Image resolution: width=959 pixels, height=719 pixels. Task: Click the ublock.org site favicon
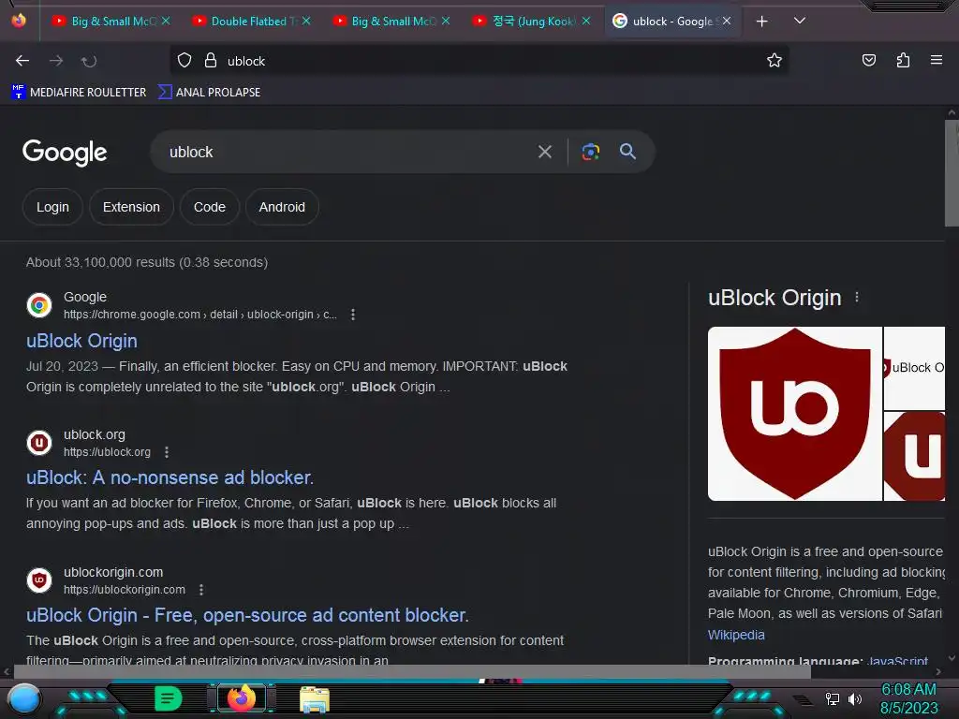point(39,443)
